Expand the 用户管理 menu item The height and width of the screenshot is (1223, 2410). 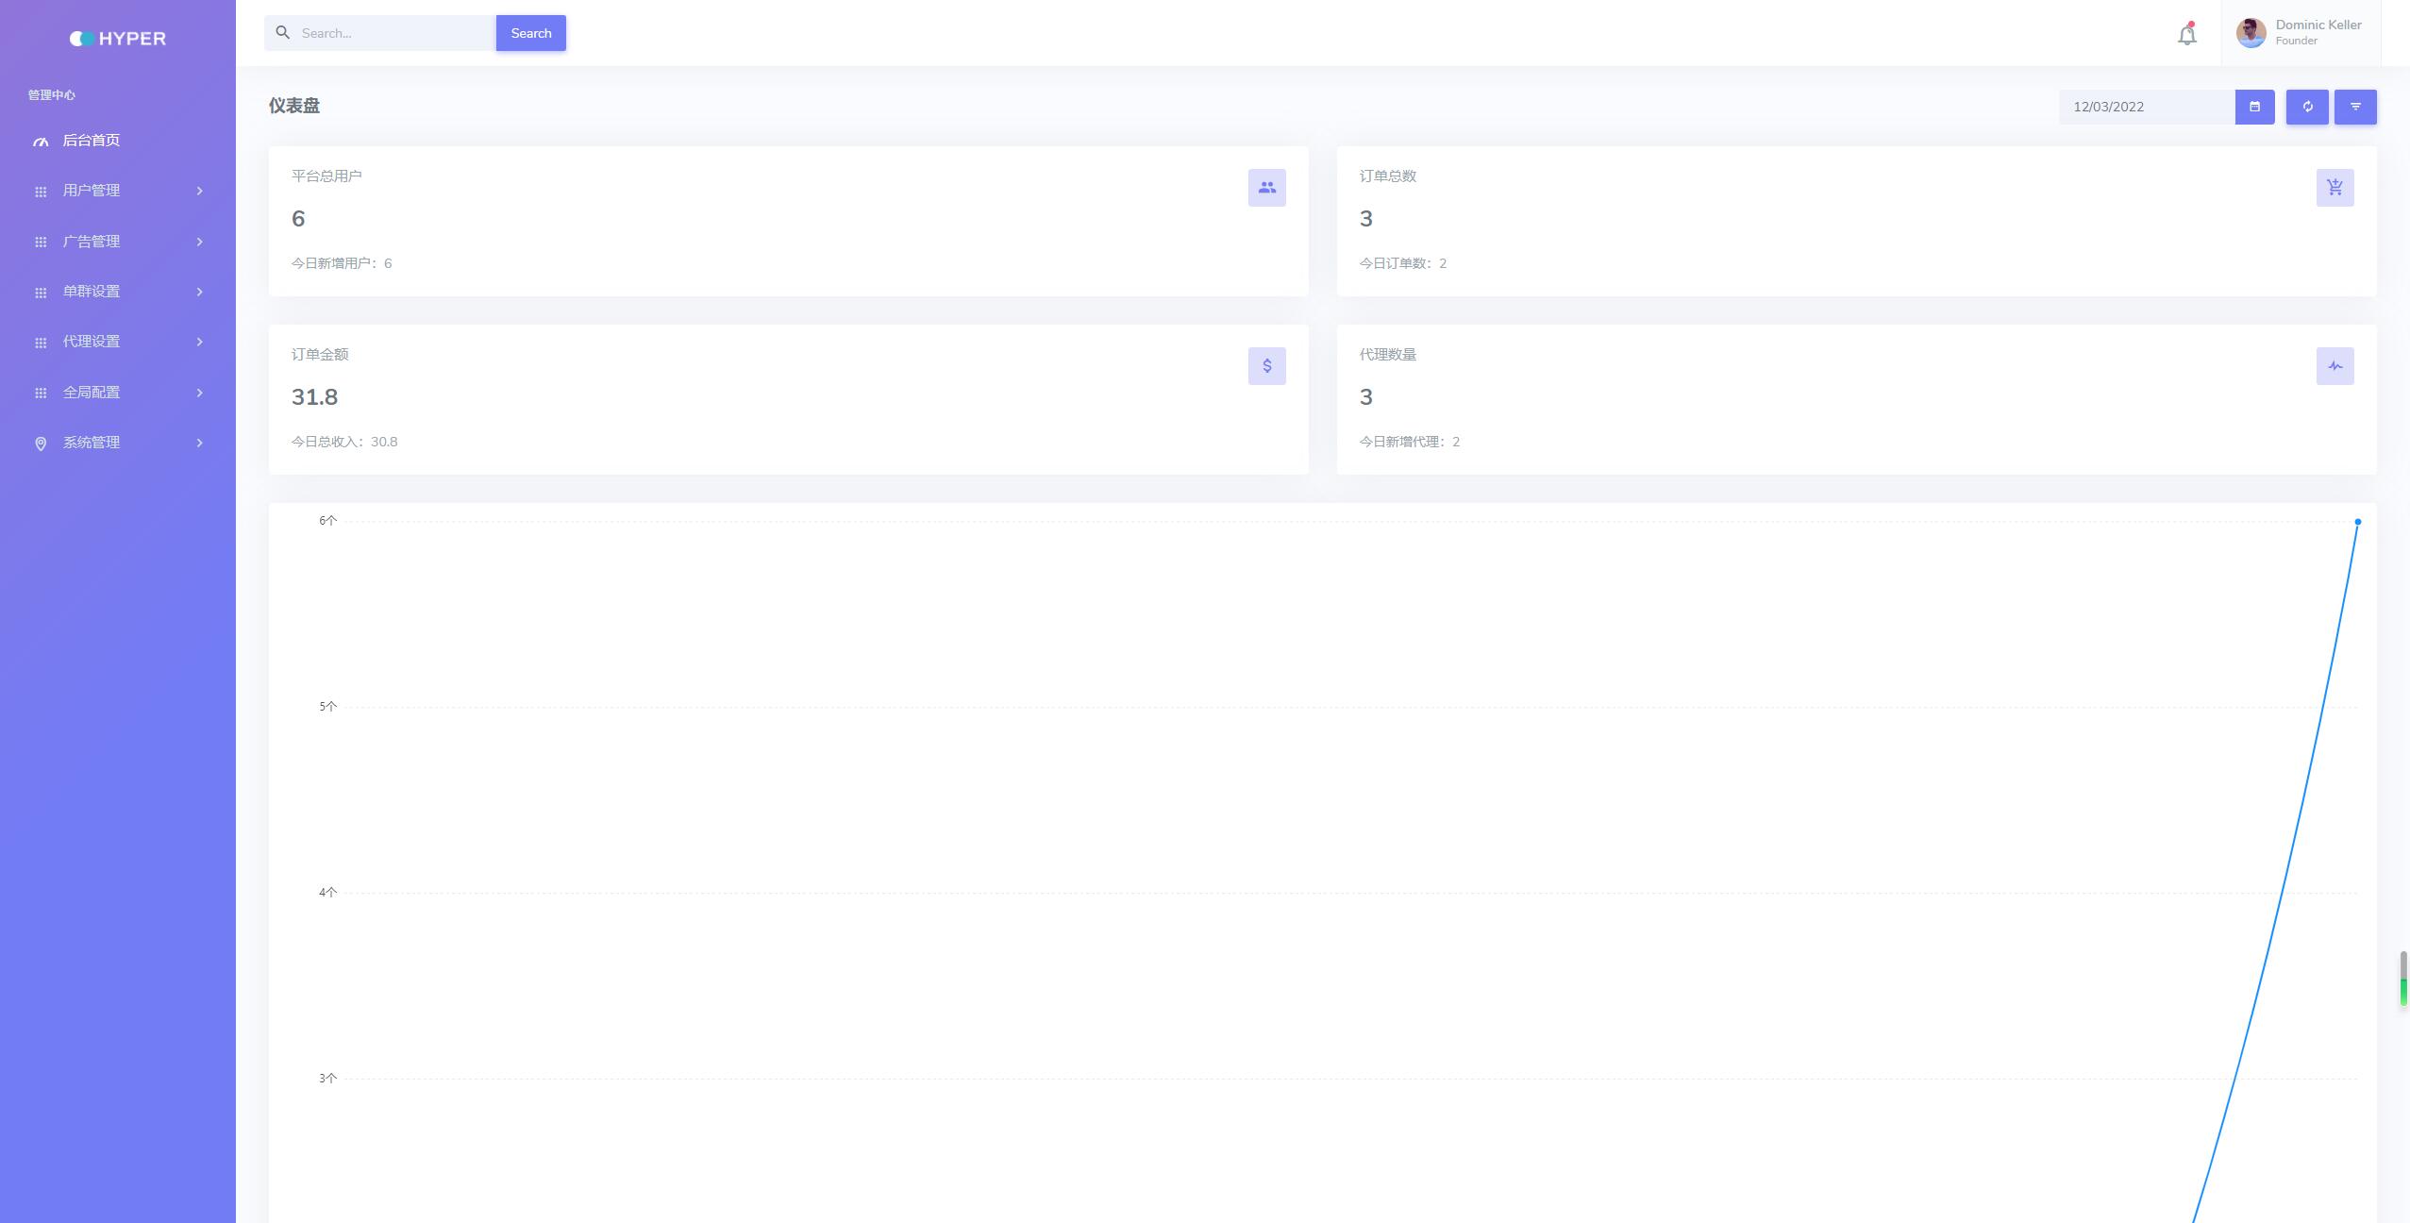point(117,191)
